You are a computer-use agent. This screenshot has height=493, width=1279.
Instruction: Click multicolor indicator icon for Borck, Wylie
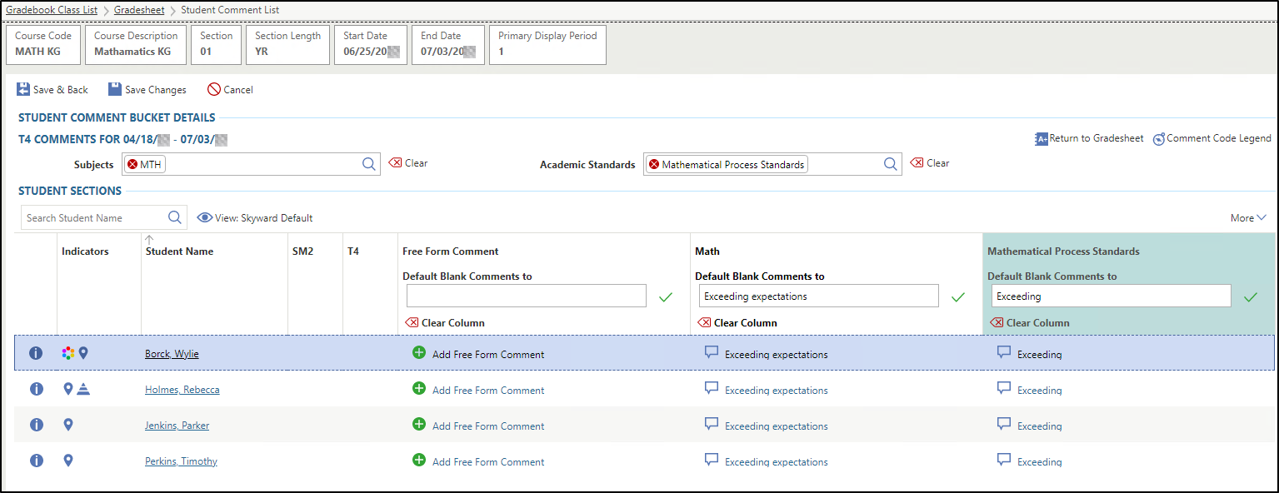click(x=68, y=353)
